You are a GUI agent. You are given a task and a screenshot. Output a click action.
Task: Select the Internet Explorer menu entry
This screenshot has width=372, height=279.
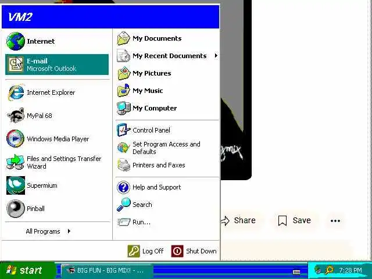[x=57, y=92]
